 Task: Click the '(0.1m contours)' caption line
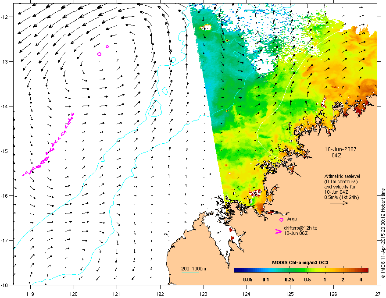click(x=341, y=181)
